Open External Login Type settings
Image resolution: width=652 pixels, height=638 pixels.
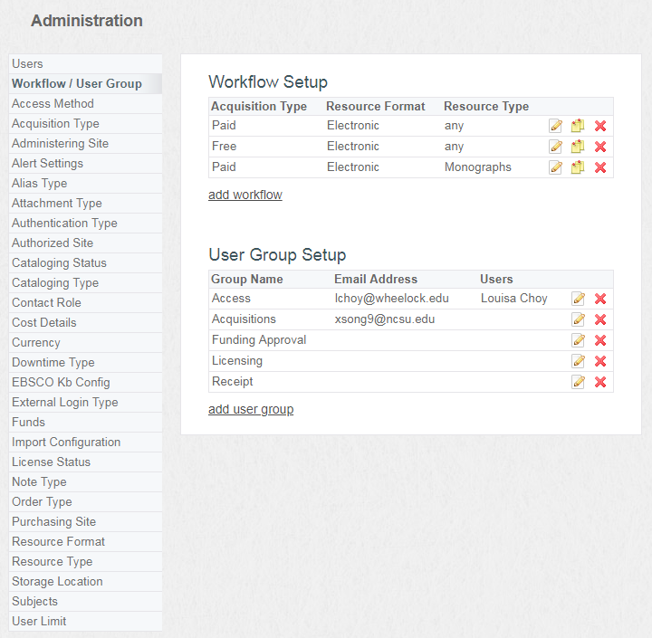[x=85, y=403]
